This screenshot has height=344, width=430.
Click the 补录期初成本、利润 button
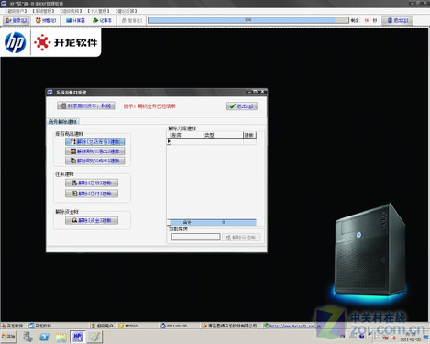tap(86, 105)
